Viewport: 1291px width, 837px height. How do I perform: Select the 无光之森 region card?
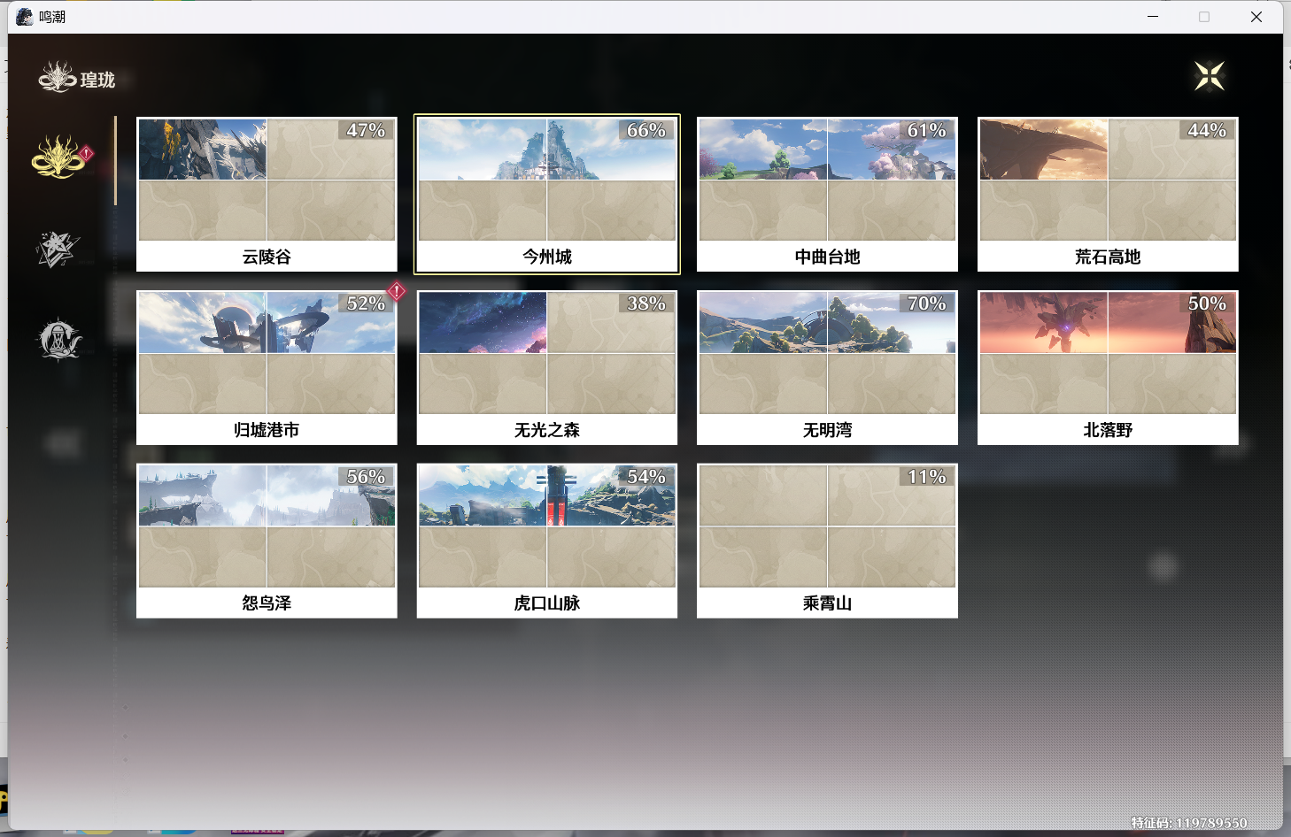pos(547,367)
